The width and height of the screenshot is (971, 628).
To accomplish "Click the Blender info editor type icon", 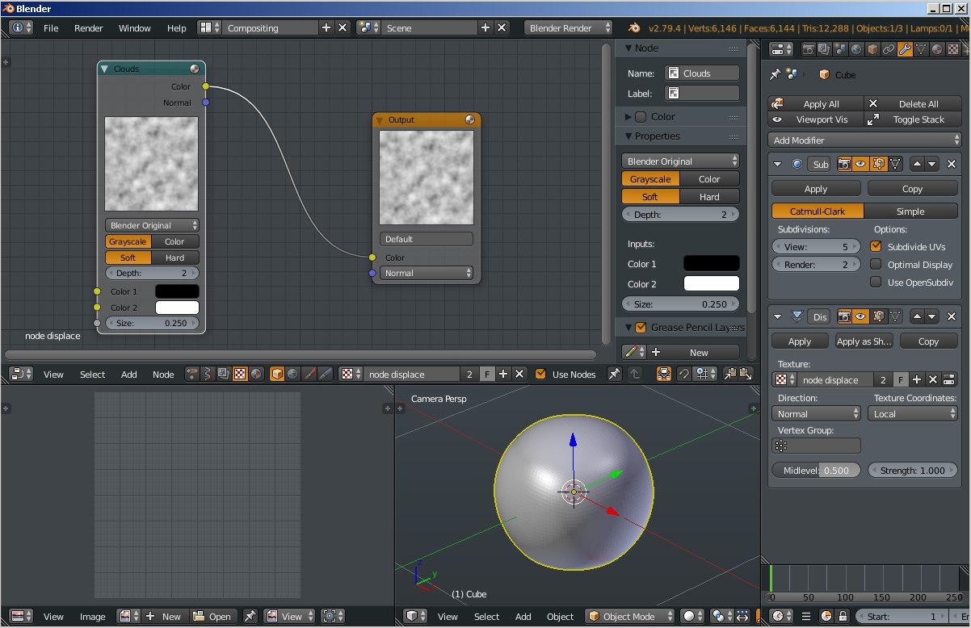I will click(21, 27).
